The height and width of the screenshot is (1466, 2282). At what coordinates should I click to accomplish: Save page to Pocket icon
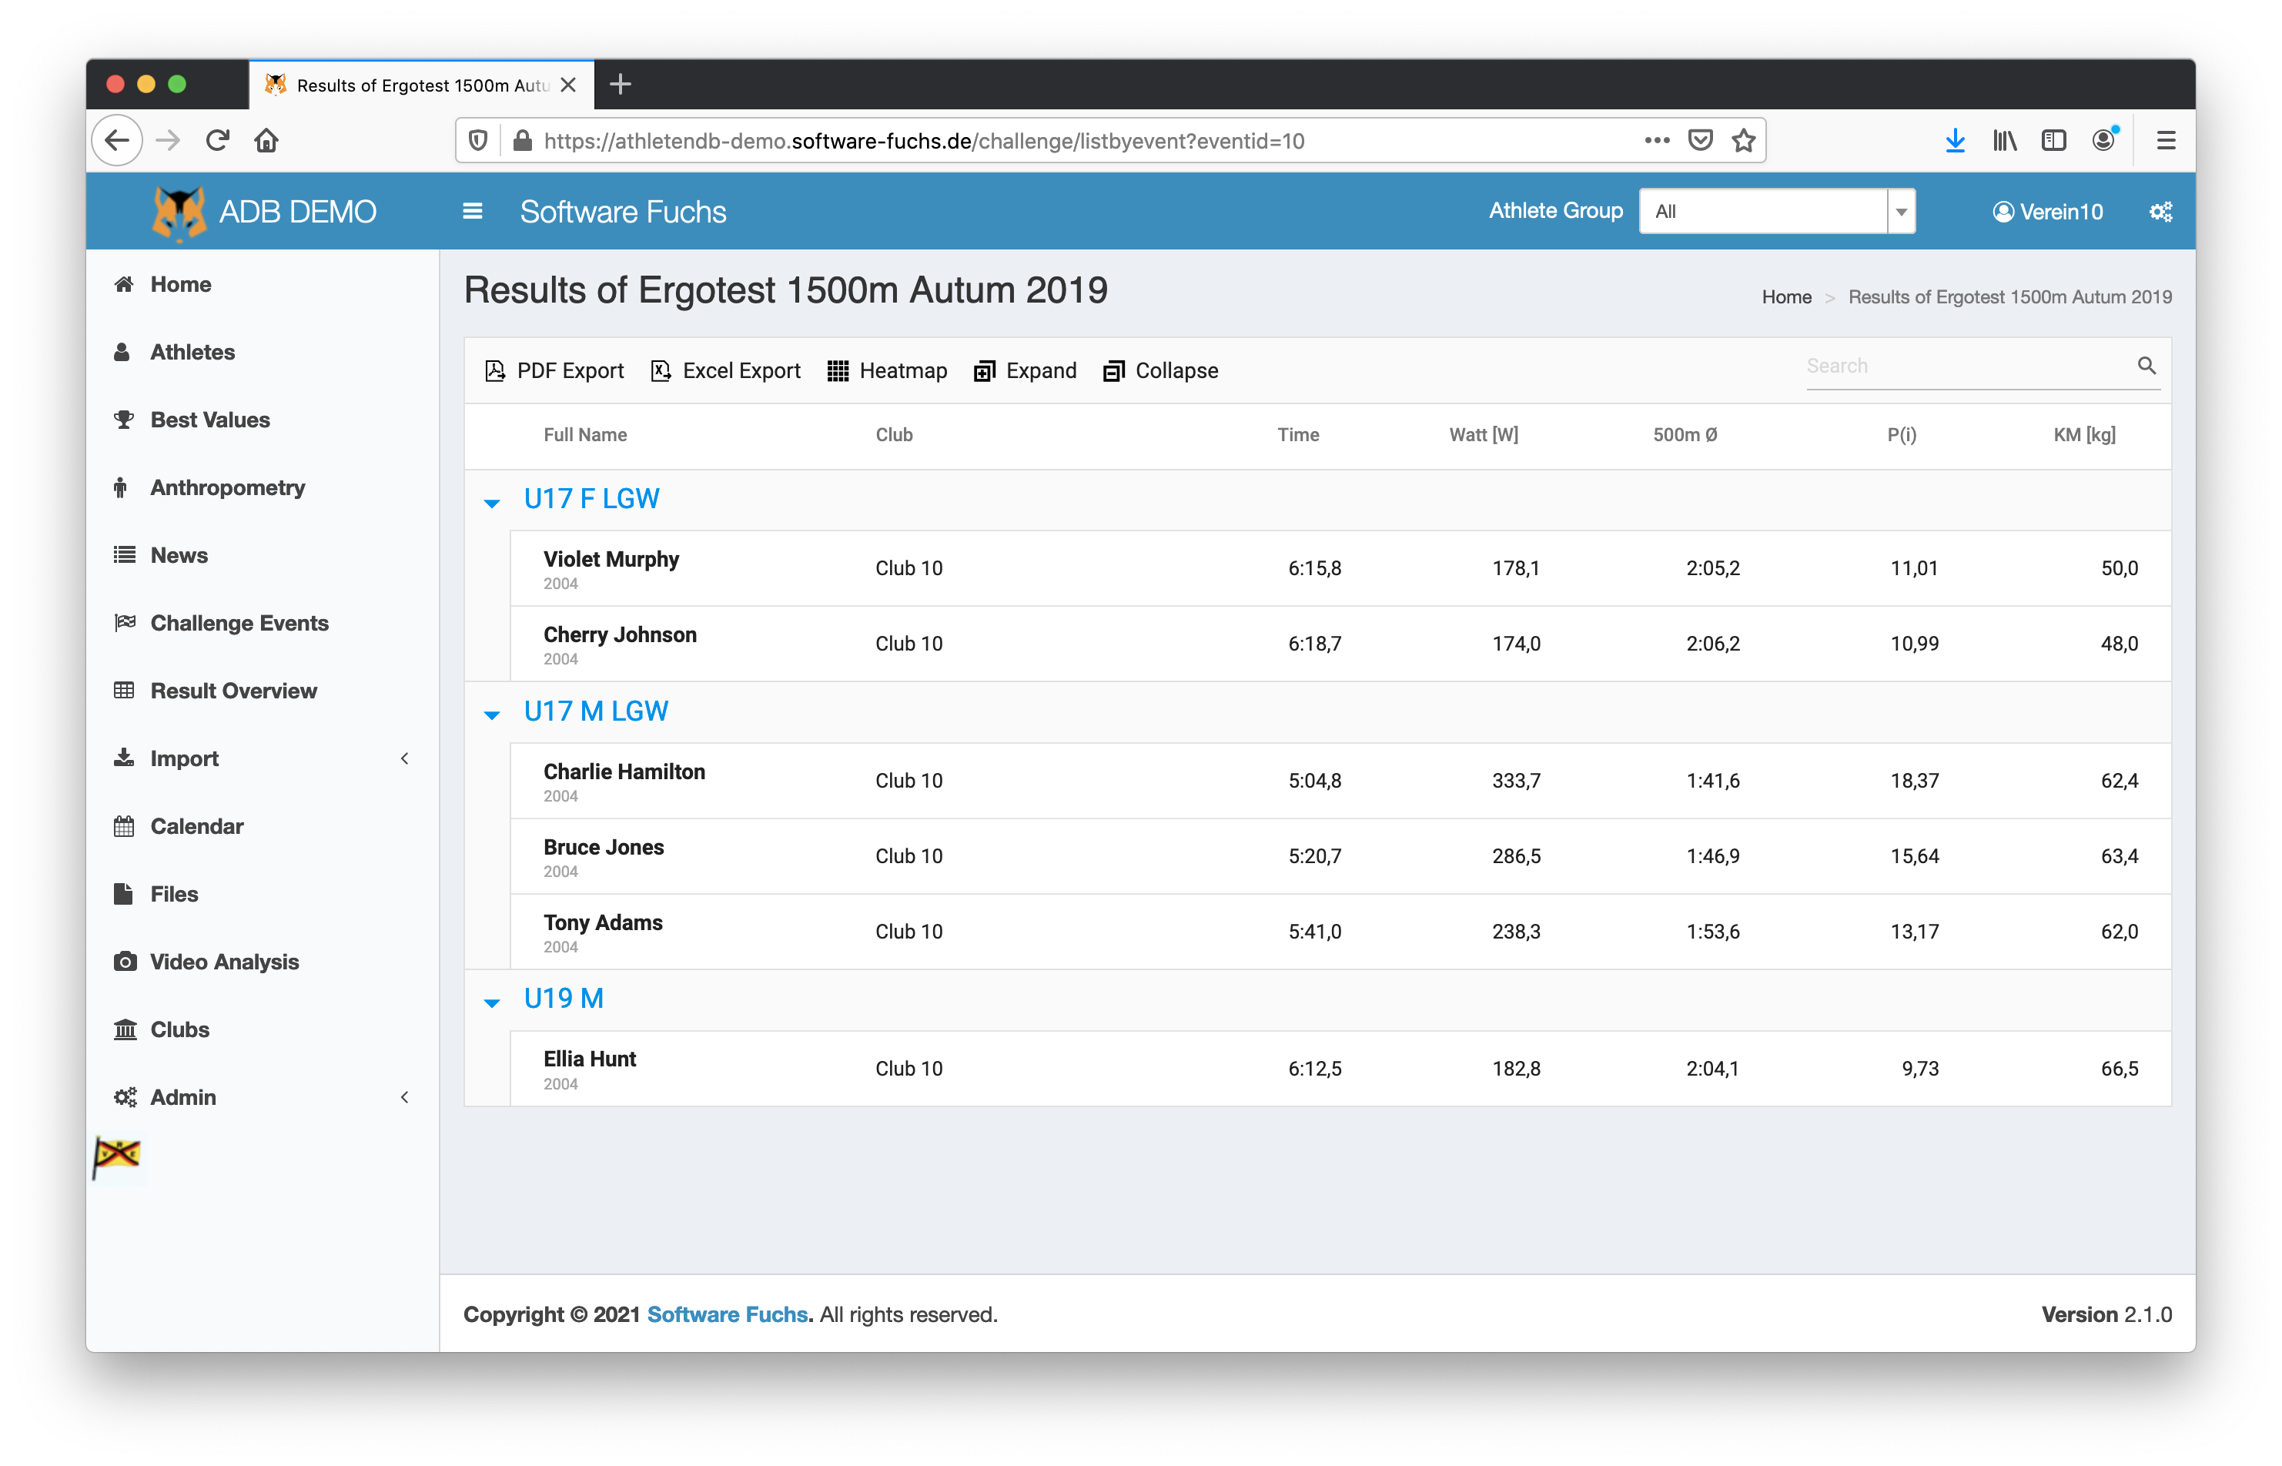pyautogui.click(x=1700, y=141)
